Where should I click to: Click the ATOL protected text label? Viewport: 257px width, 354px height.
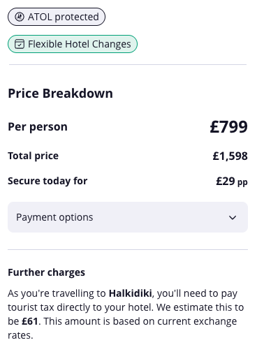[x=64, y=17]
